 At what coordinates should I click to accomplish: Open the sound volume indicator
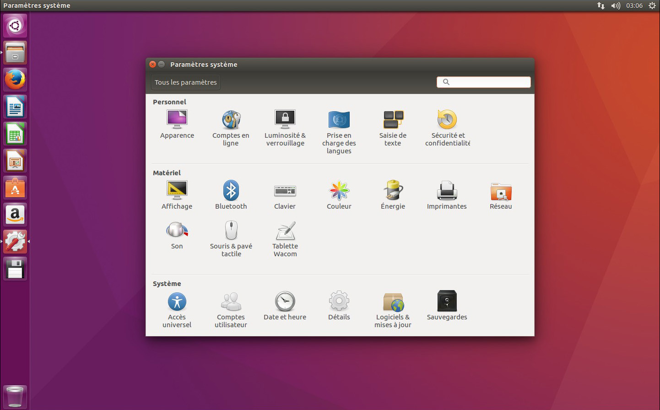(x=616, y=5)
